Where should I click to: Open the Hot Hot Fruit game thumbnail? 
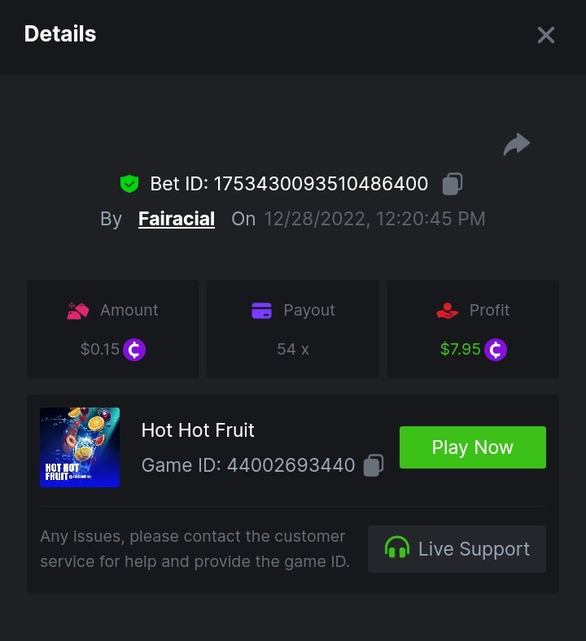pyautogui.click(x=80, y=447)
